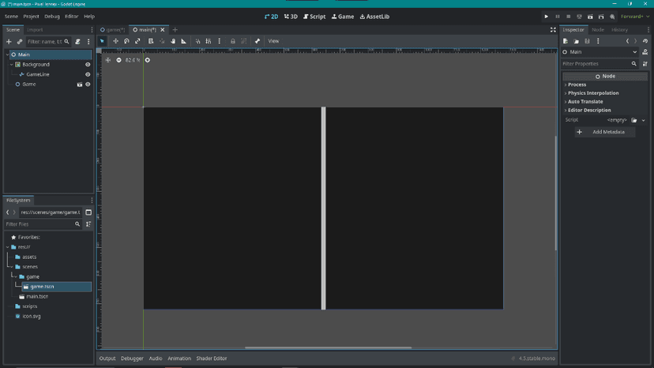Select the Move mode tool
This screenshot has height=368, width=654.
click(115, 41)
